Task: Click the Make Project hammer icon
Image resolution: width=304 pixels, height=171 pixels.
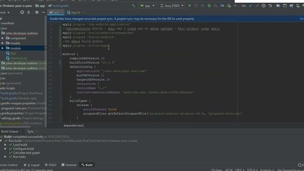Action: [x=133, y=6]
